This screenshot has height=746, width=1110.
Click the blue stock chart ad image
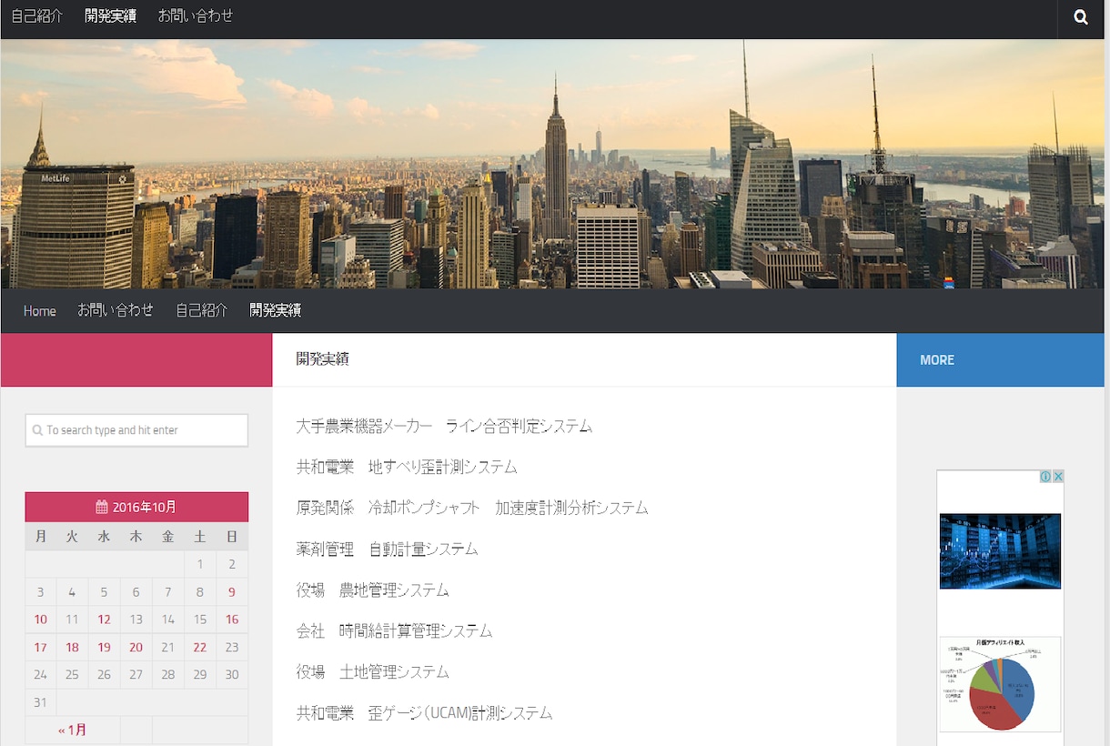click(x=1000, y=551)
